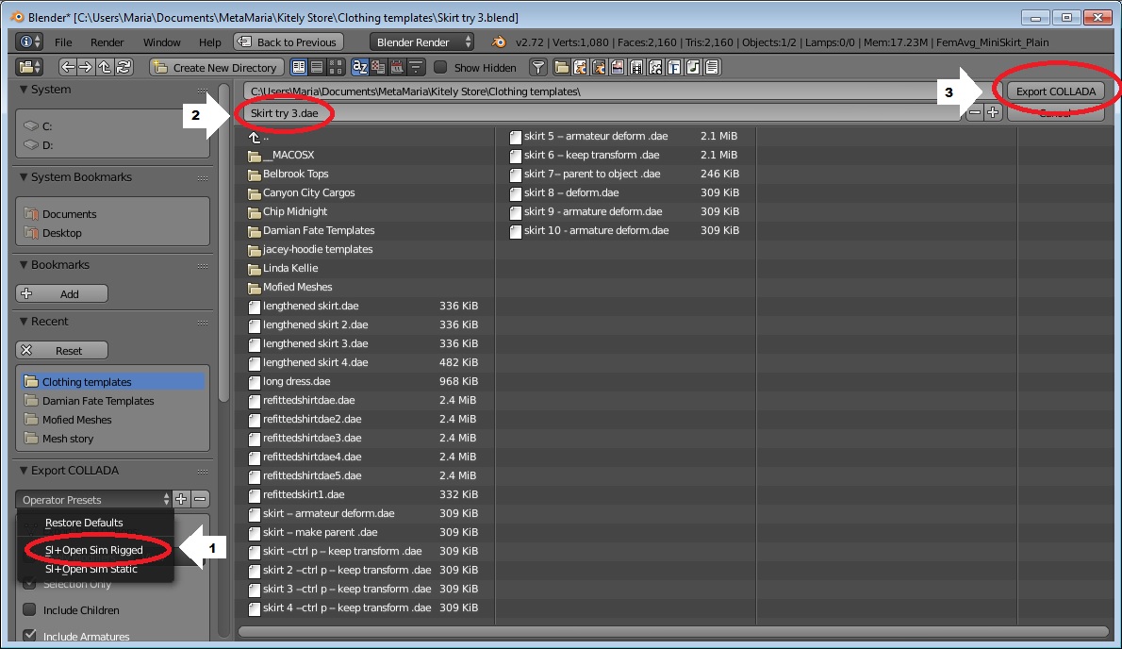Screen dimensions: 1122x649
Task: Increment the file name number
Action: click(993, 112)
